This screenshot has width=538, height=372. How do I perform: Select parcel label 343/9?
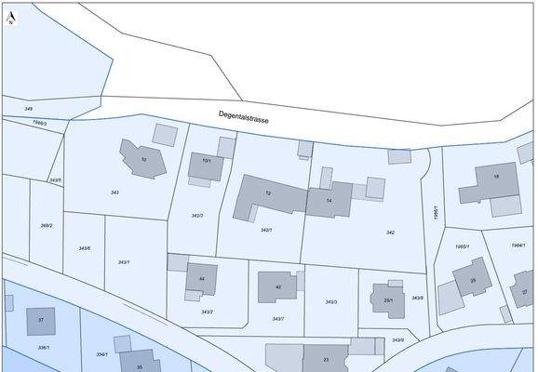398,340
